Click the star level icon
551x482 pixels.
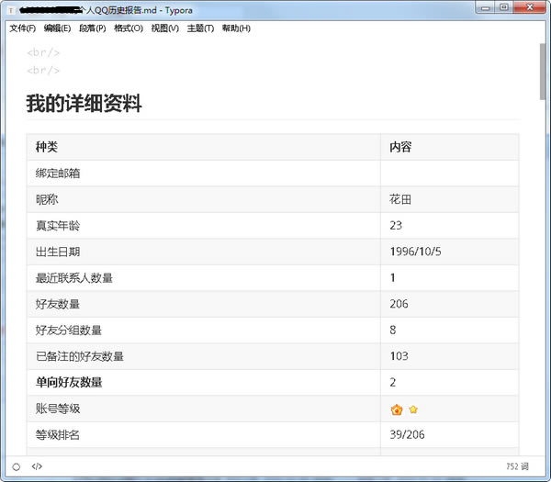(413, 409)
